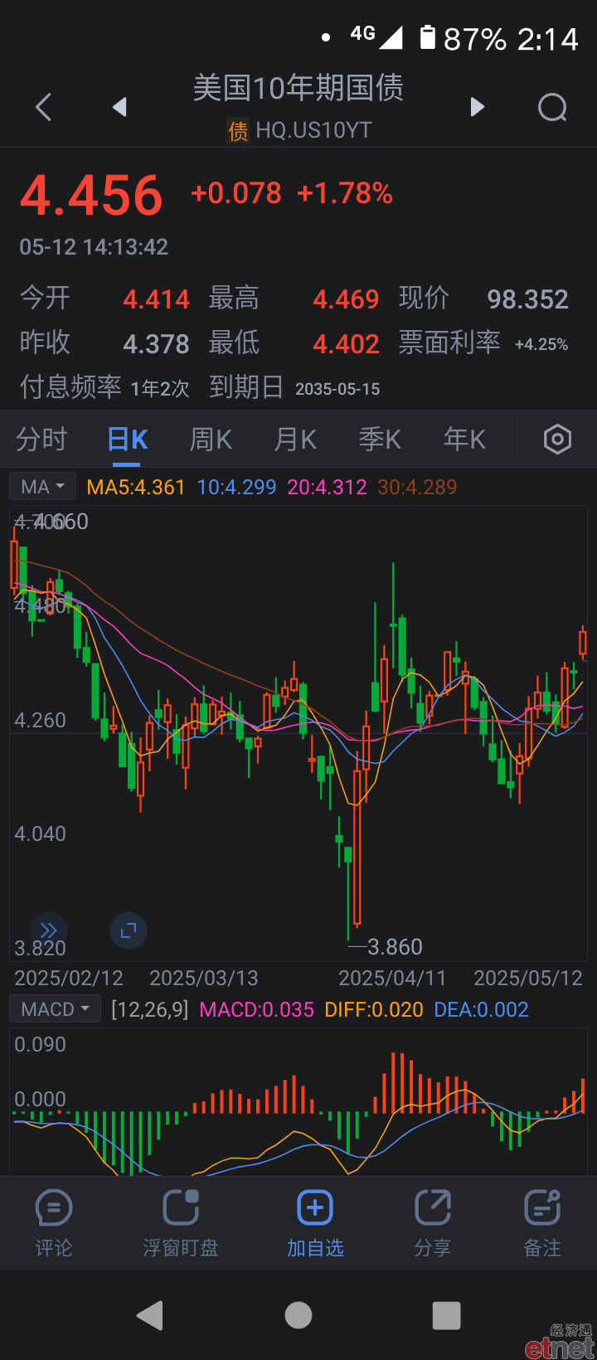Tap the DIFF:0.020 value label

pos(374,1009)
